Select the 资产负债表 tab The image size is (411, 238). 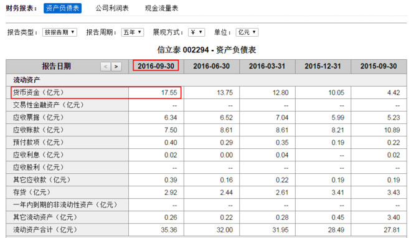click(62, 8)
